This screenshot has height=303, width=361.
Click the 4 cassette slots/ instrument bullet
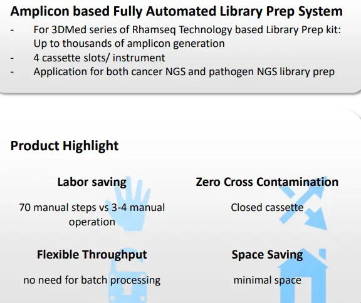(x=99, y=58)
